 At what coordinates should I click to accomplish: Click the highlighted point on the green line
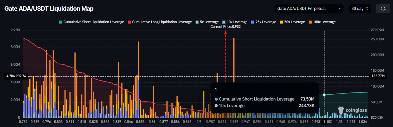pos(324,95)
